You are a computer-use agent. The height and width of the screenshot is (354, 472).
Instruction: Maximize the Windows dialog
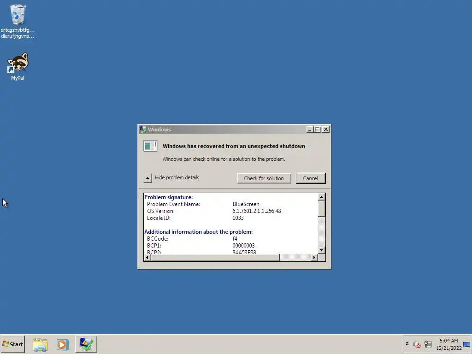click(x=317, y=130)
